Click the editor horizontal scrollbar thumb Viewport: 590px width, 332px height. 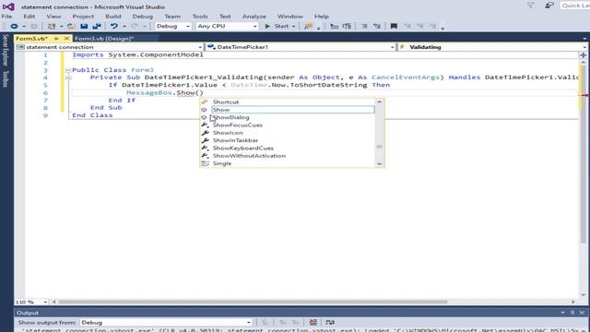tap(253, 302)
